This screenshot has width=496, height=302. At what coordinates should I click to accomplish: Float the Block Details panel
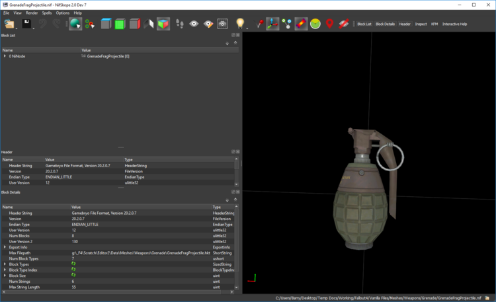(233, 192)
